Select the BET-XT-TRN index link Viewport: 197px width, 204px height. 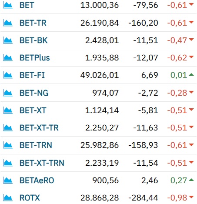click(x=42, y=163)
